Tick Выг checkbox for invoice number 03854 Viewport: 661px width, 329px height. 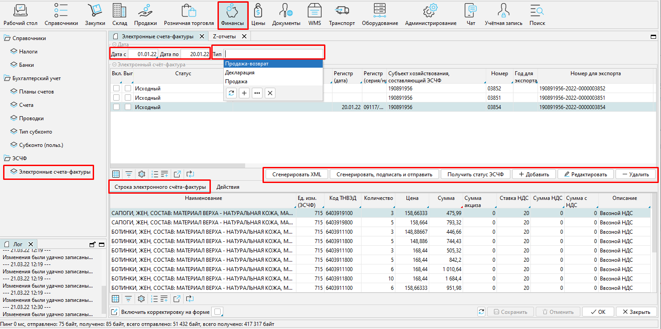click(x=128, y=107)
